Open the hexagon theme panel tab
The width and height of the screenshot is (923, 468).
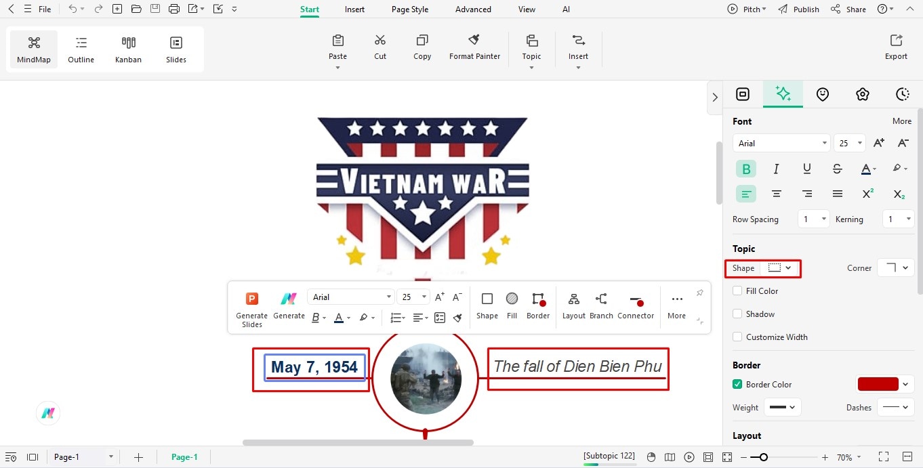tap(862, 94)
